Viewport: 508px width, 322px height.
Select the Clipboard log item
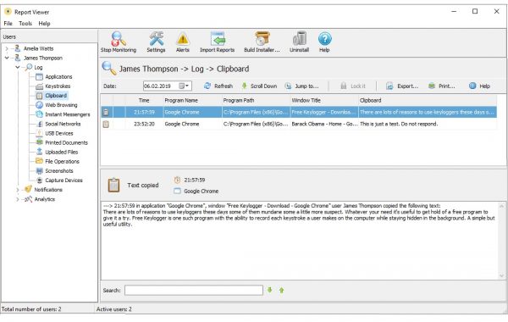click(56, 96)
